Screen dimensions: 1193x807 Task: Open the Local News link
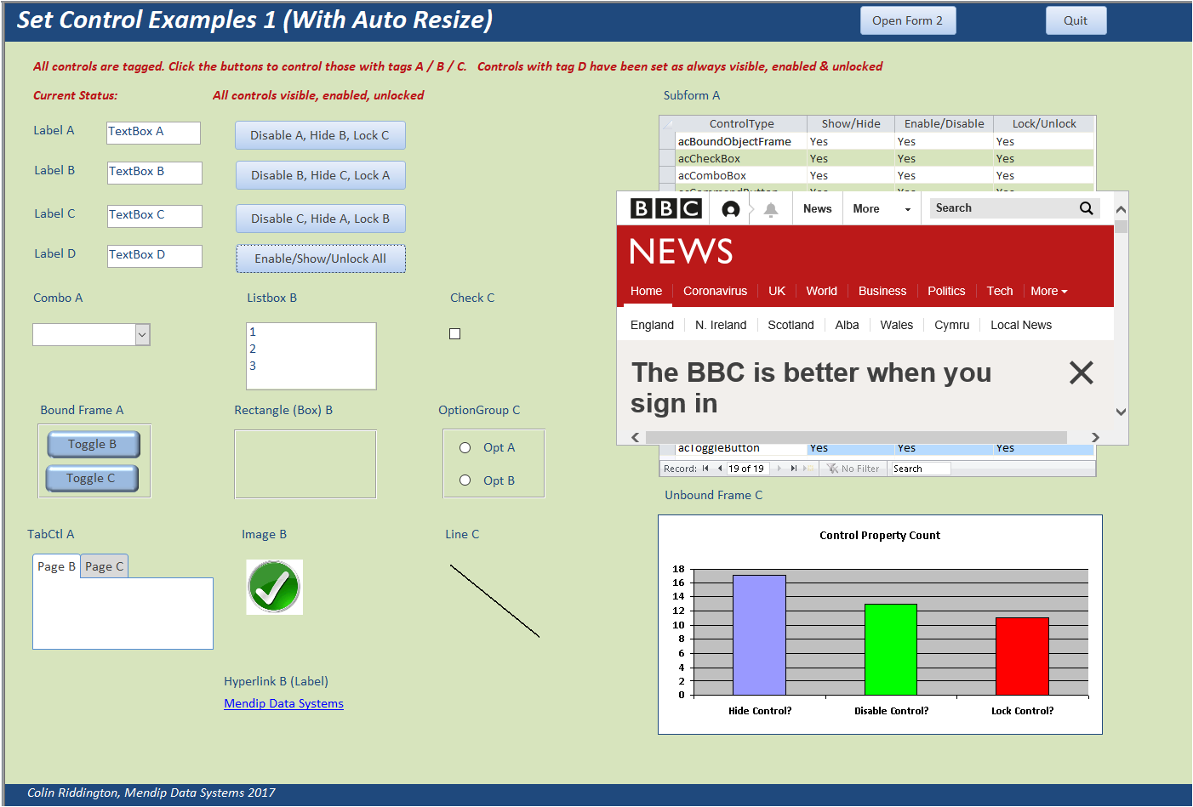1021,325
